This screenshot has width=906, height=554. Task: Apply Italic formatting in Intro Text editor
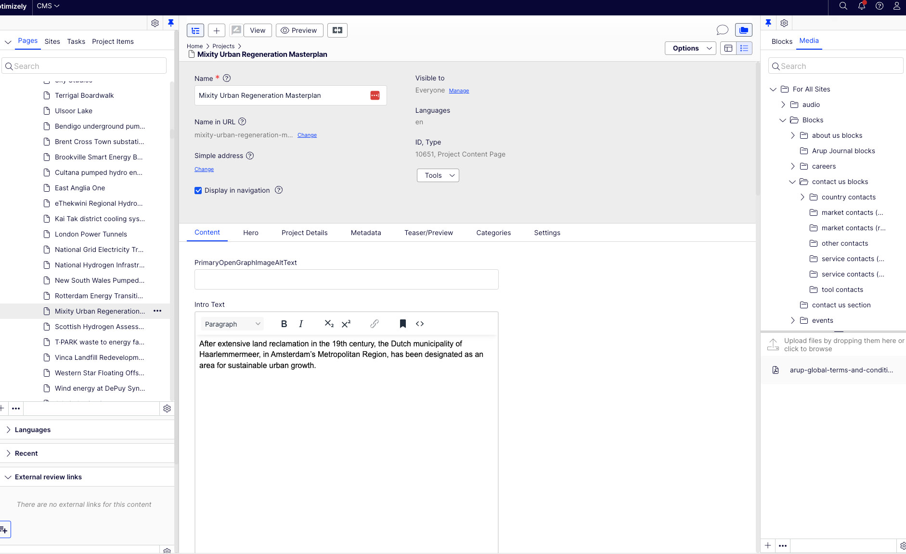301,324
